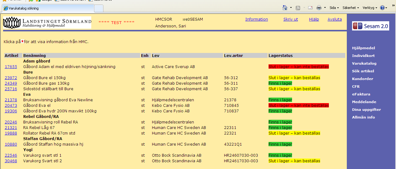Open article 10880
Viewport: 396px width, 169px height.
(11, 144)
